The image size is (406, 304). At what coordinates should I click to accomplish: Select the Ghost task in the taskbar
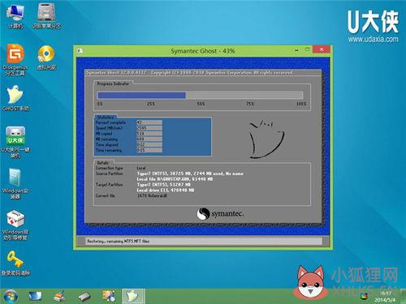133,296
